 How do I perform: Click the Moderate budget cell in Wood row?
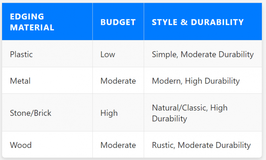(118, 145)
